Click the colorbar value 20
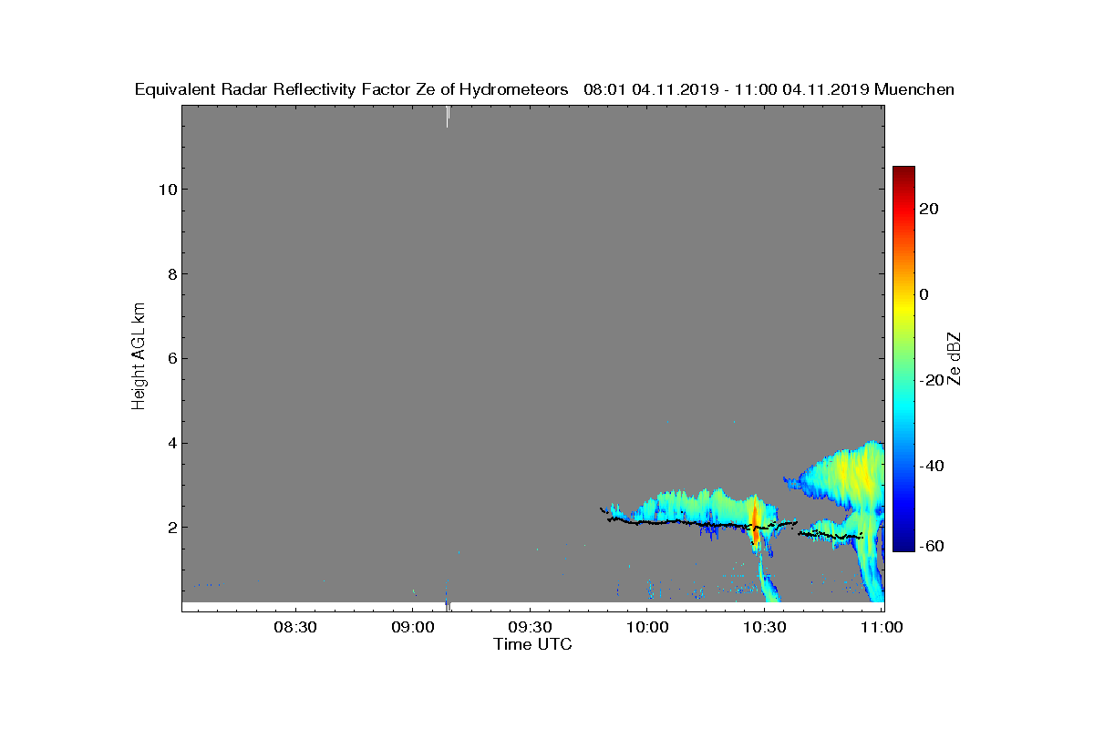Viewport: 1094px width, 729px height. (929, 209)
